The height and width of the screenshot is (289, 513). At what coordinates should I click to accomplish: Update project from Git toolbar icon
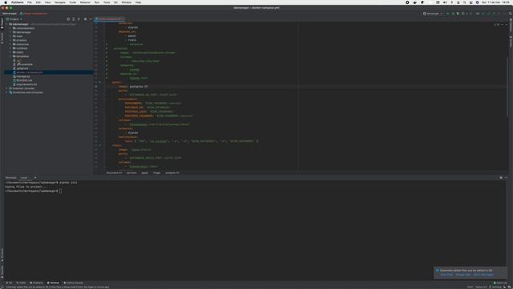483,14
